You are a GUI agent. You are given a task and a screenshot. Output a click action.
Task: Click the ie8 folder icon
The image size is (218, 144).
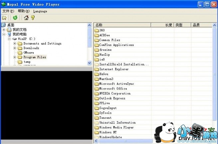coord(97,60)
